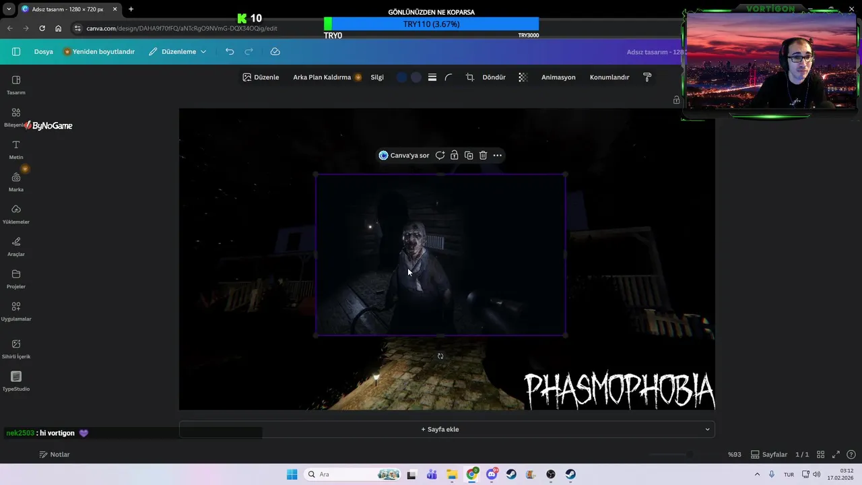Screen dimensions: 862x485
Task: Show hidden system tray icons
Action: point(757,474)
